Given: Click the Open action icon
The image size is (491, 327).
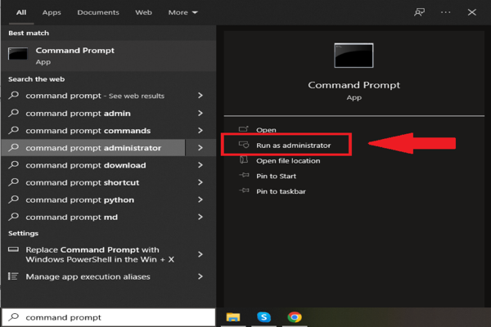Looking at the screenshot, I should click(244, 129).
